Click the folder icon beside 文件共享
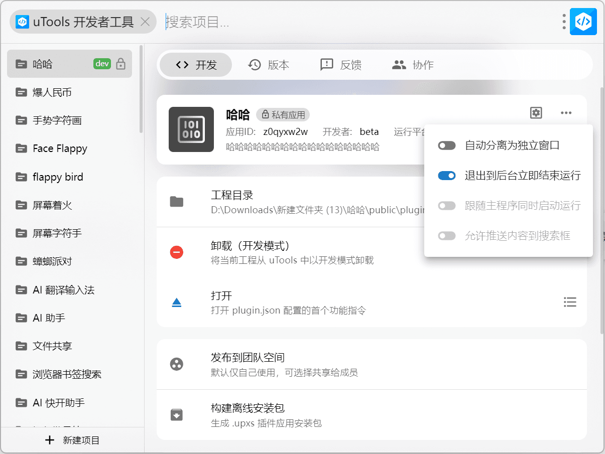605x454 pixels. [x=21, y=346]
